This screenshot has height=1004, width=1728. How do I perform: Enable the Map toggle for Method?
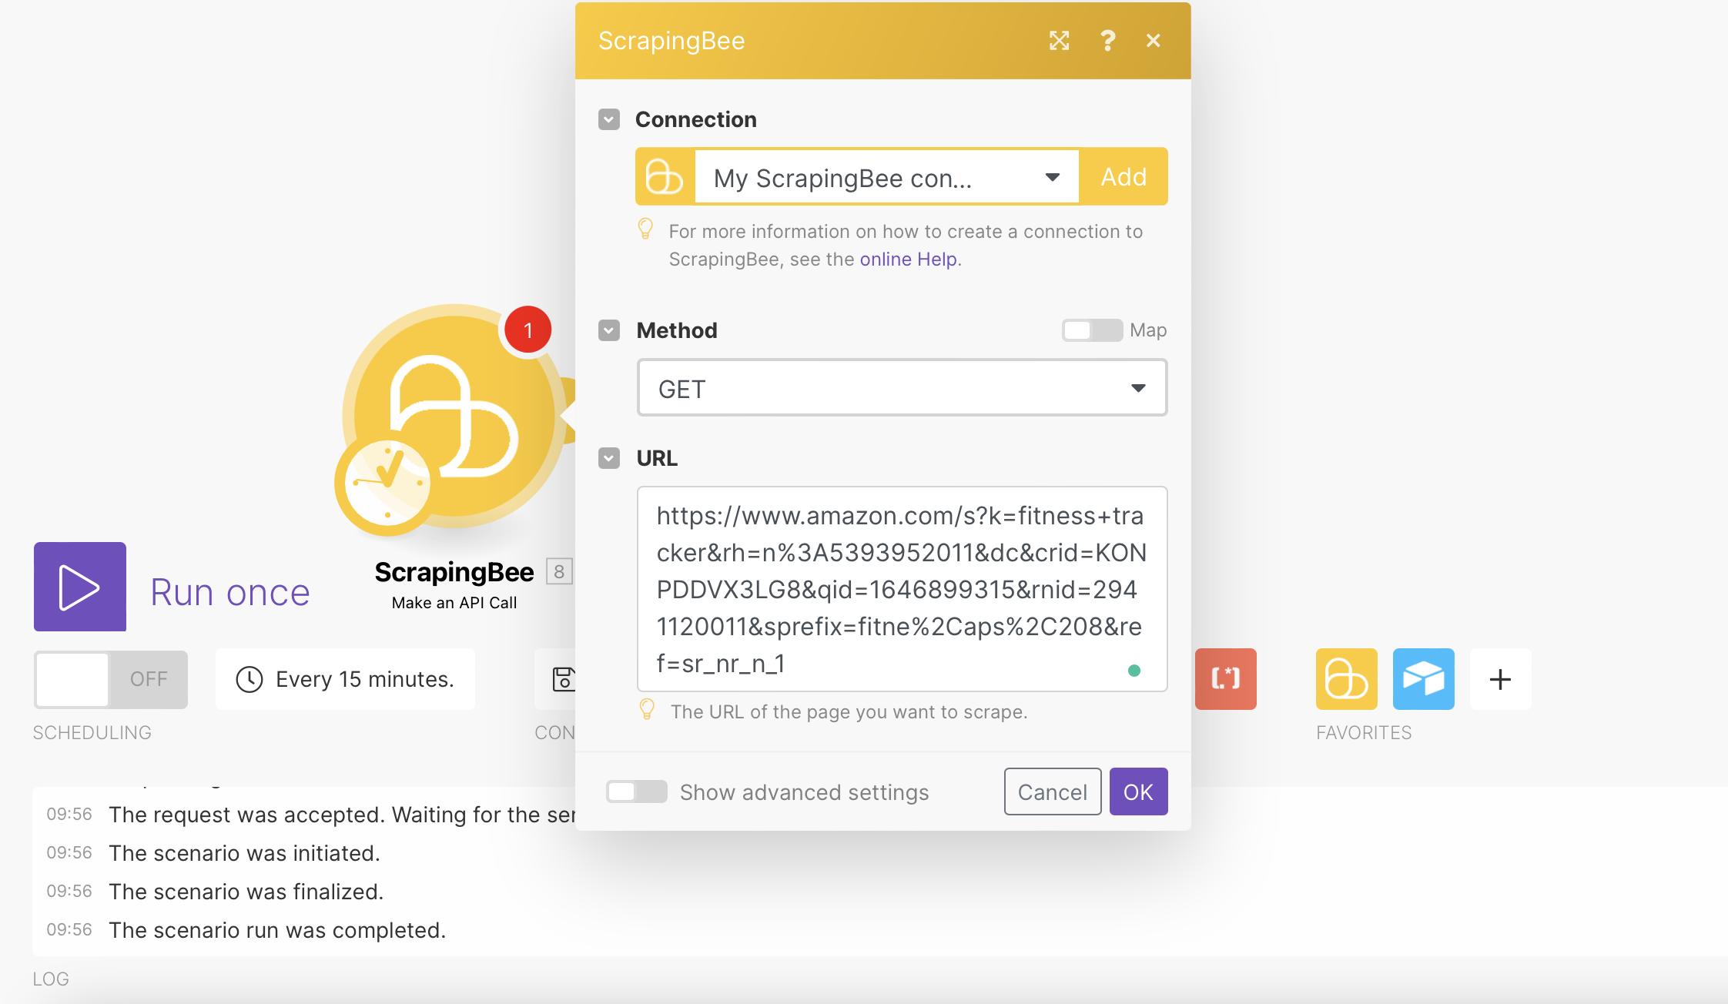click(1091, 330)
